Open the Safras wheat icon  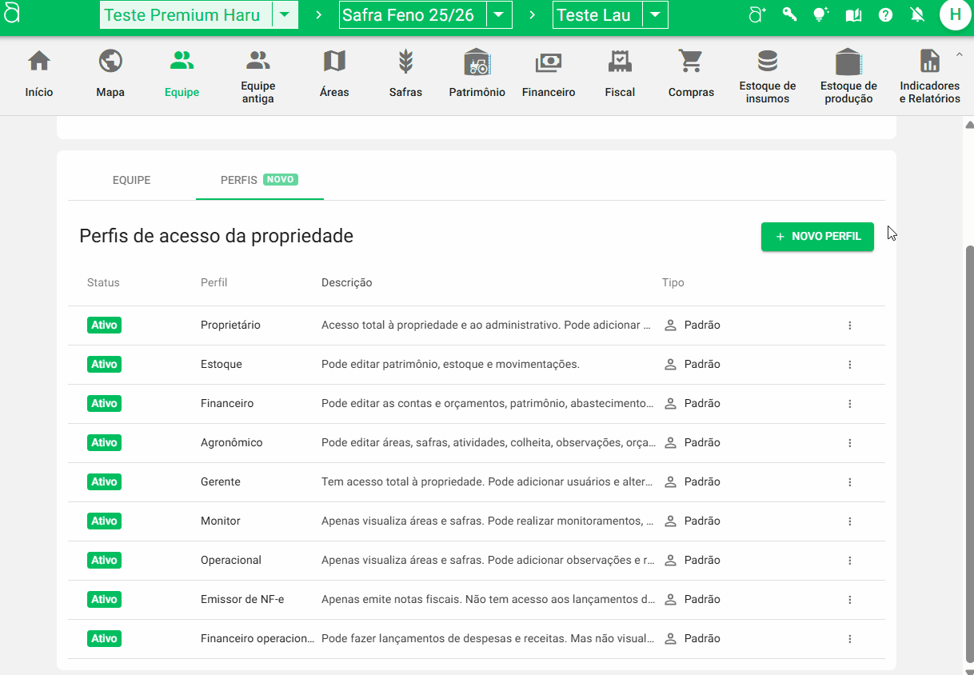(x=405, y=62)
